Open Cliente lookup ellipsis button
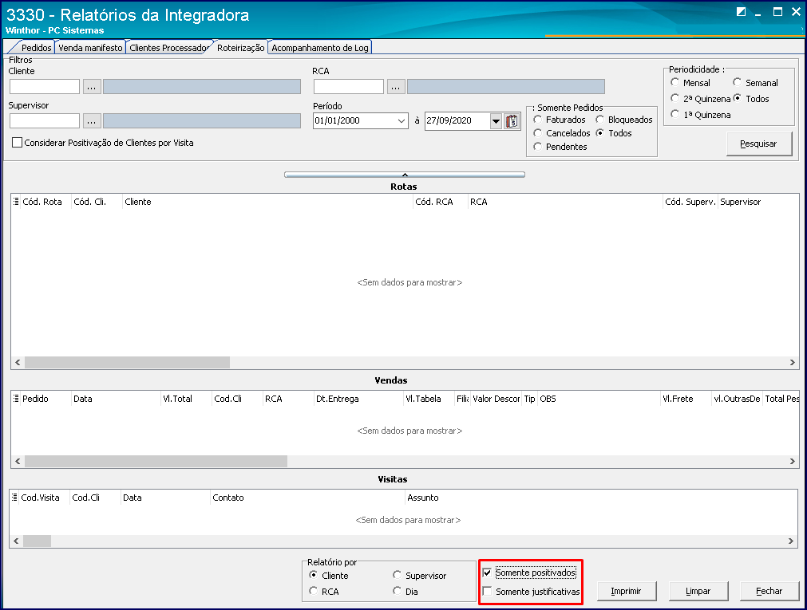The image size is (807, 610). click(x=91, y=86)
